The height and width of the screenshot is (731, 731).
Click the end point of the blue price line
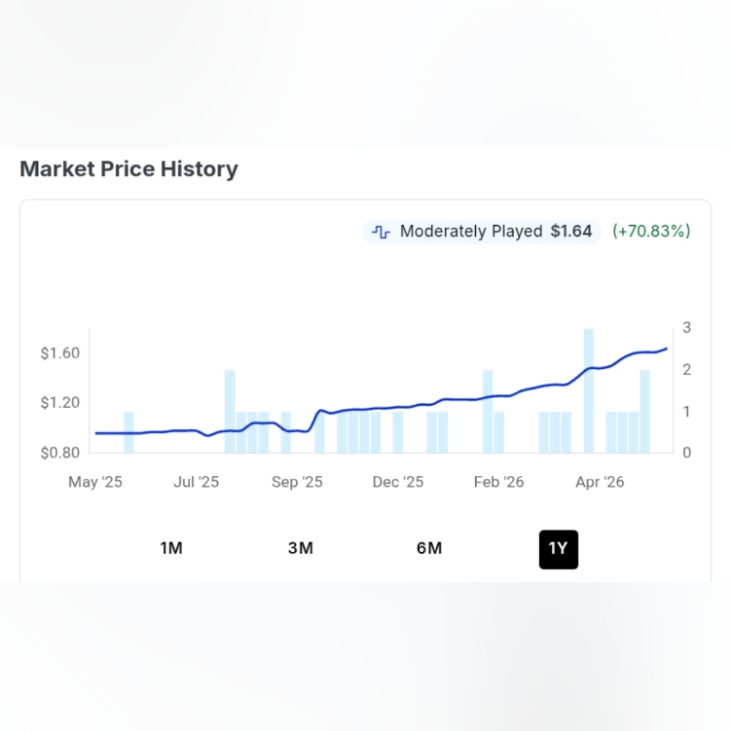point(666,349)
